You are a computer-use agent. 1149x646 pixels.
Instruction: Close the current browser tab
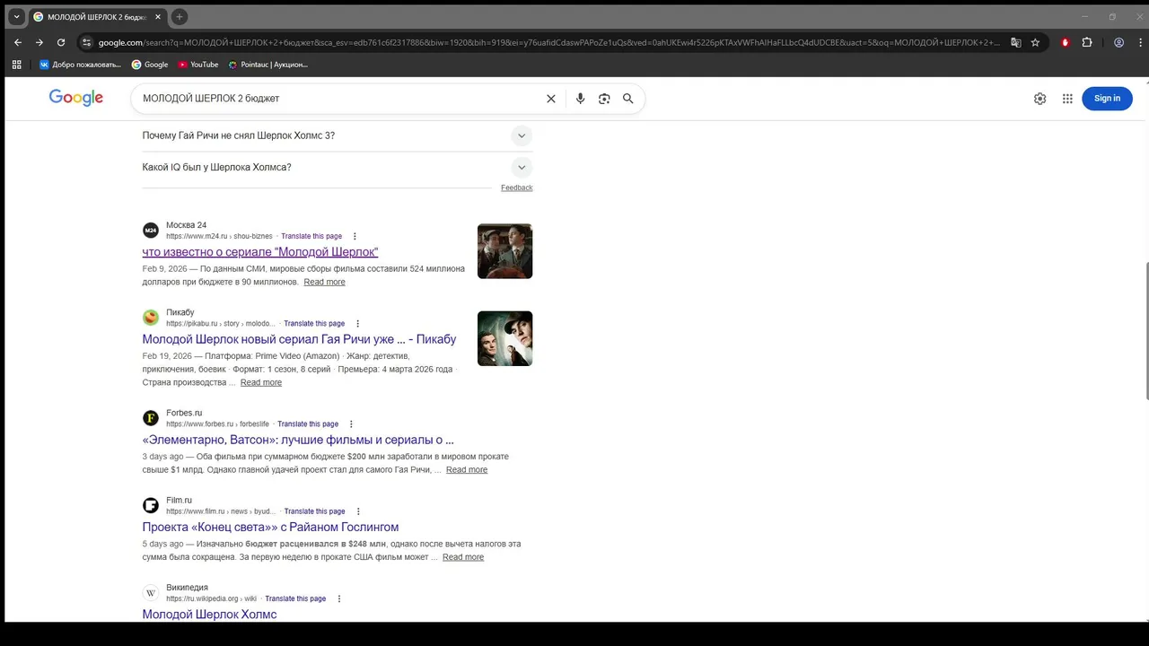click(x=158, y=17)
